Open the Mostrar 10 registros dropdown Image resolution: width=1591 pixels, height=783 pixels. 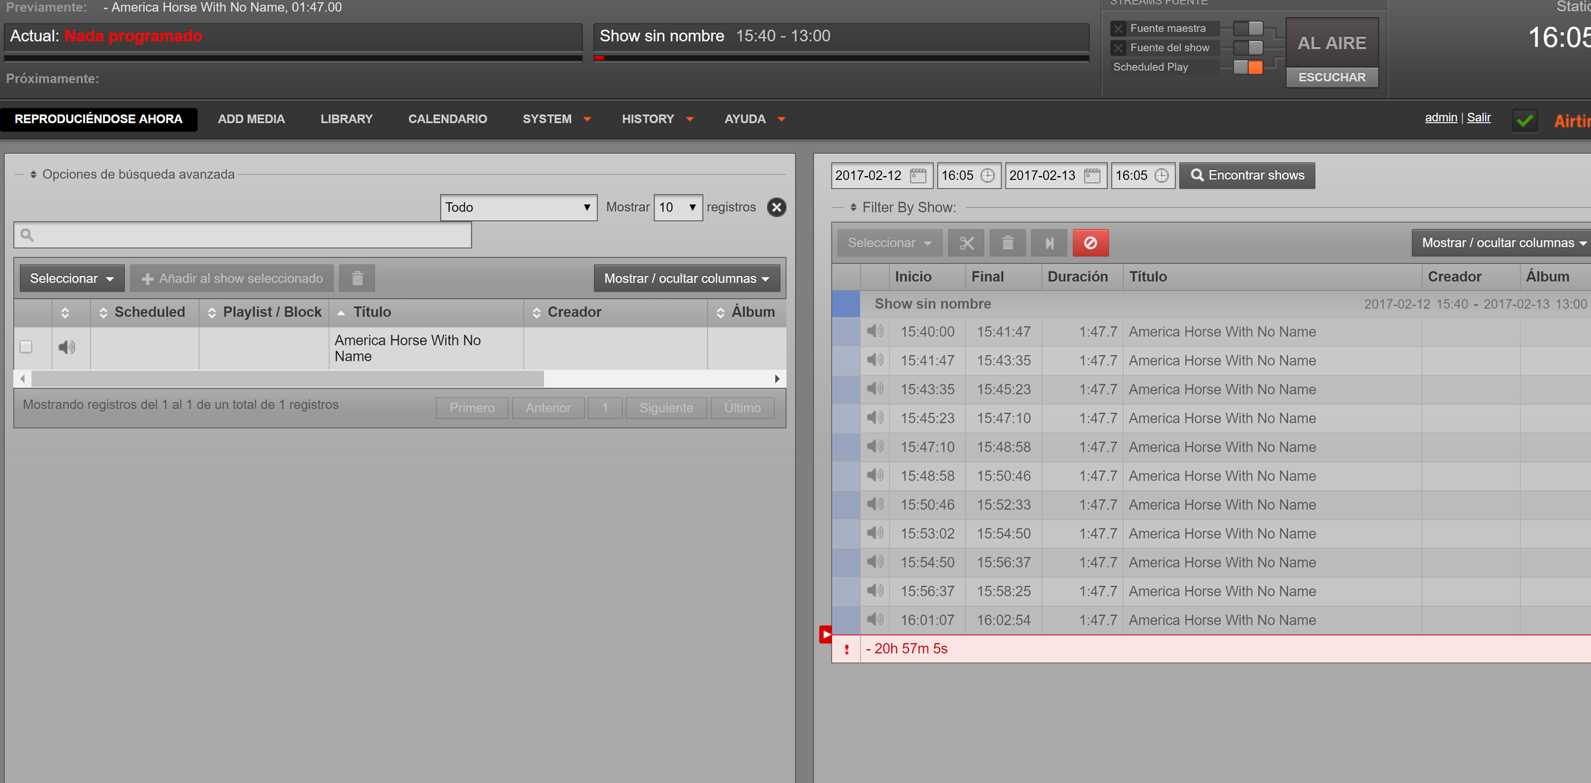(678, 208)
